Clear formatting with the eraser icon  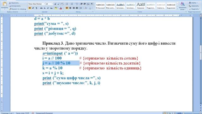(62, 4)
